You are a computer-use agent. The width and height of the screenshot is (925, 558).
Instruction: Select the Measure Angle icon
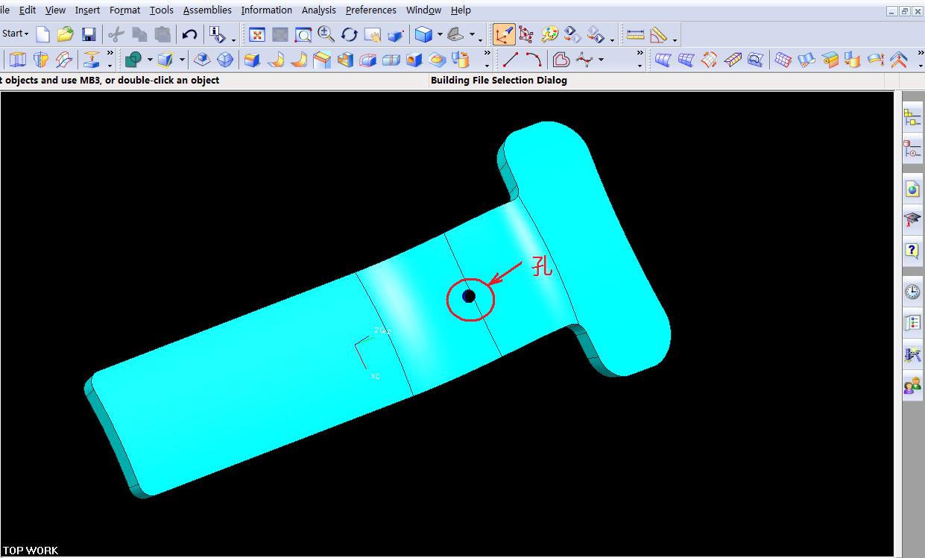click(658, 34)
